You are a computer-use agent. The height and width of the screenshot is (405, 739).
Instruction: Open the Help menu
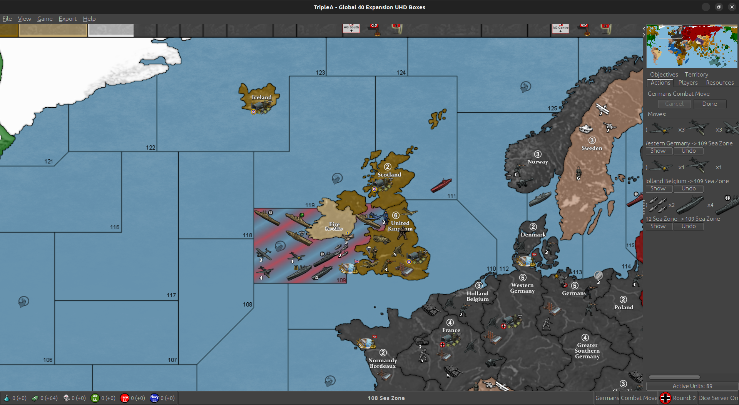pos(89,18)
